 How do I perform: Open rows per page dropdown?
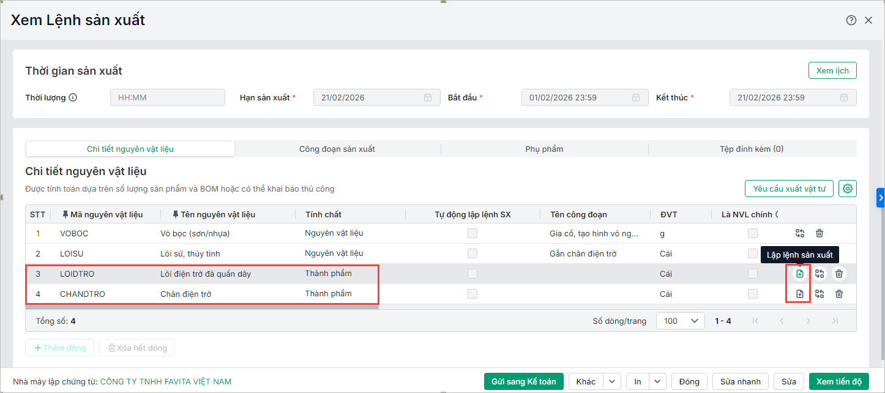point(680,321)
